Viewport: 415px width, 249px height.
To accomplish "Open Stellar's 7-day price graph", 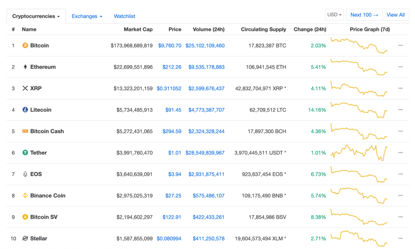I will [x=359, y=238].
